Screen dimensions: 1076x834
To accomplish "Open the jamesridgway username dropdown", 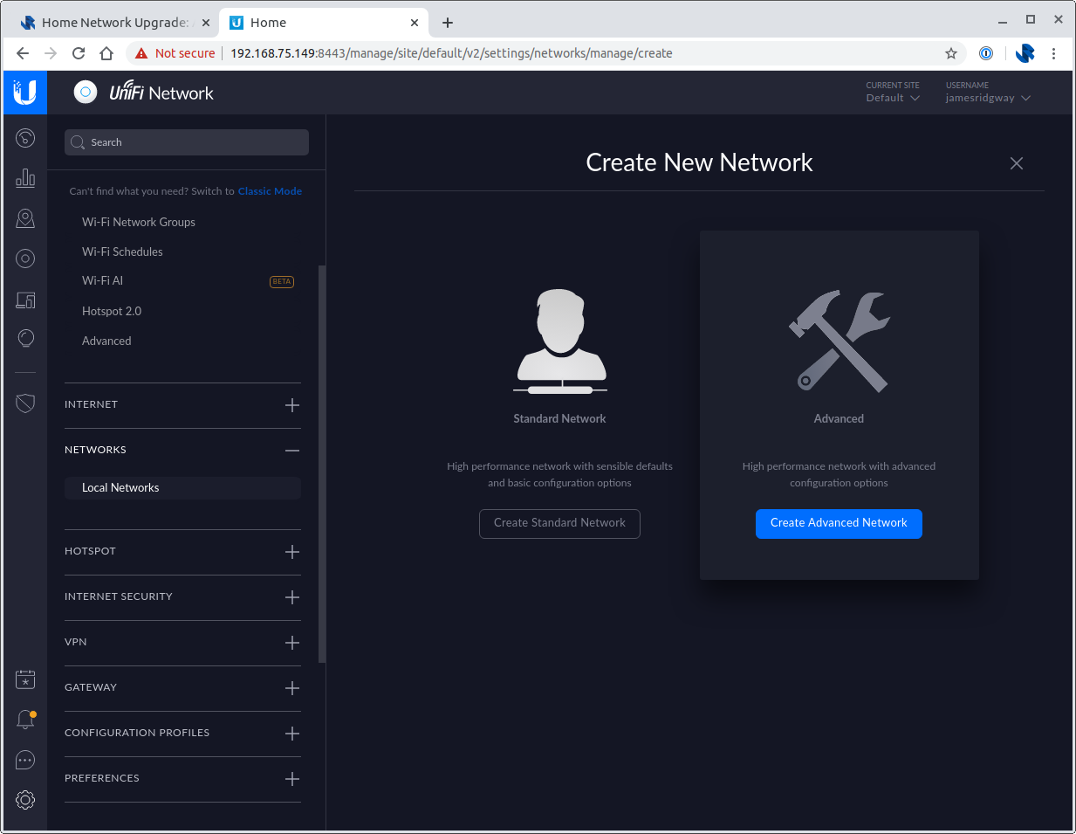I will 987,98.
